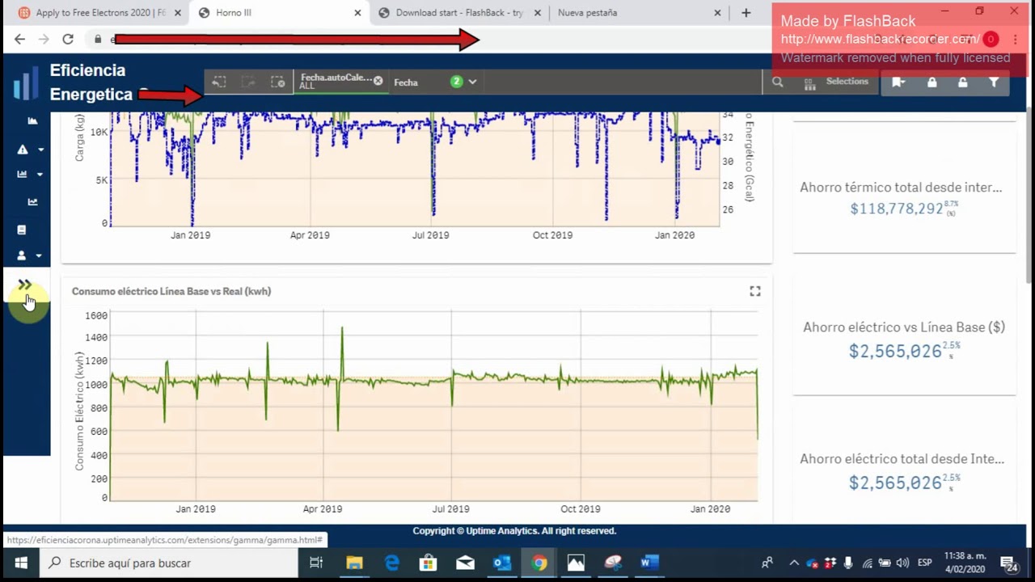Image resolution: width=1035 pixels, height=582 pixels.
Task: Open the bookmarks flag menu
Action: [x=898, y=82]
